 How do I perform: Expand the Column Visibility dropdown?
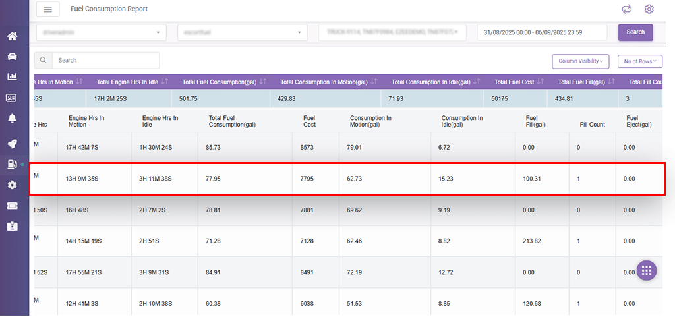coord(581,61)
